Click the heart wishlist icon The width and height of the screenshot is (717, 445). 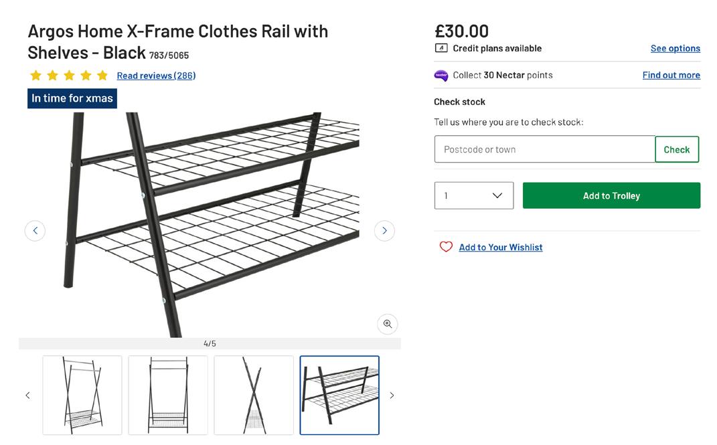click(x=446, y=247)
